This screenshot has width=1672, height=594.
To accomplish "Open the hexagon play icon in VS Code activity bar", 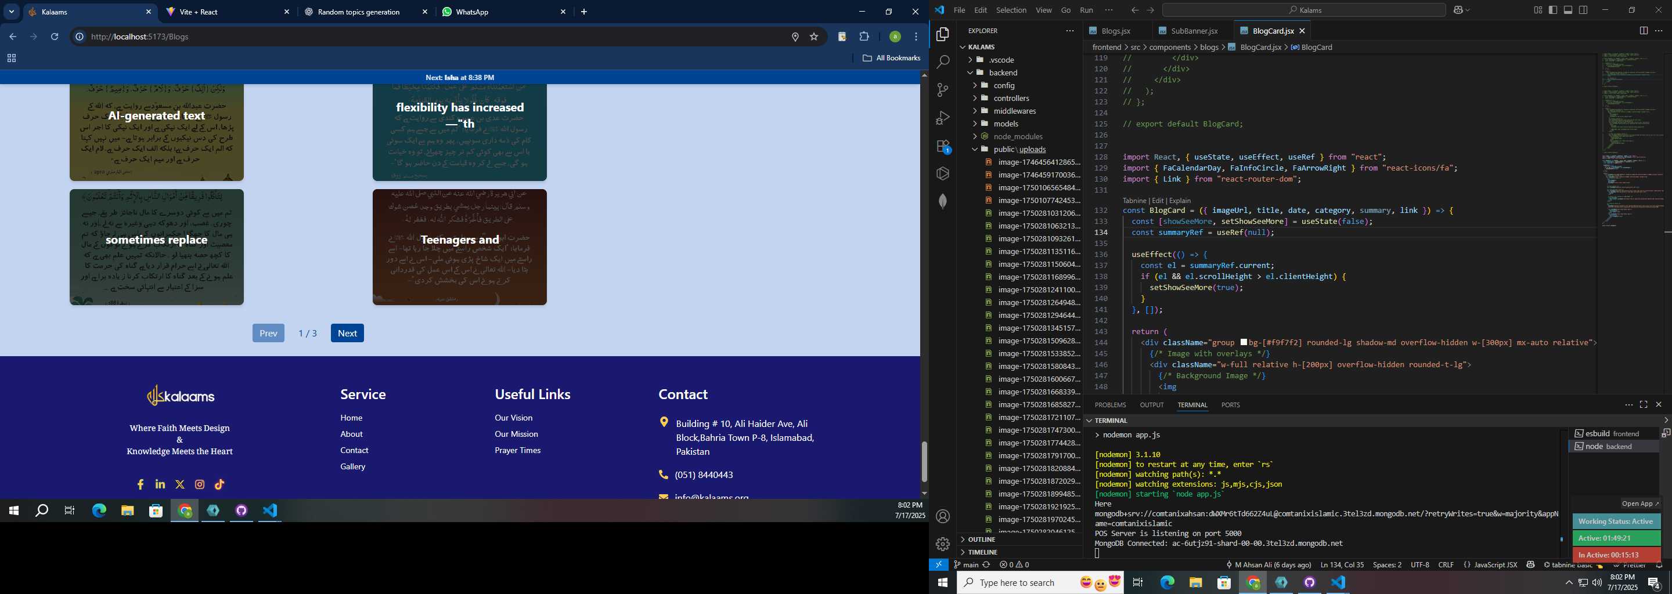I will [x=942, y=174].
